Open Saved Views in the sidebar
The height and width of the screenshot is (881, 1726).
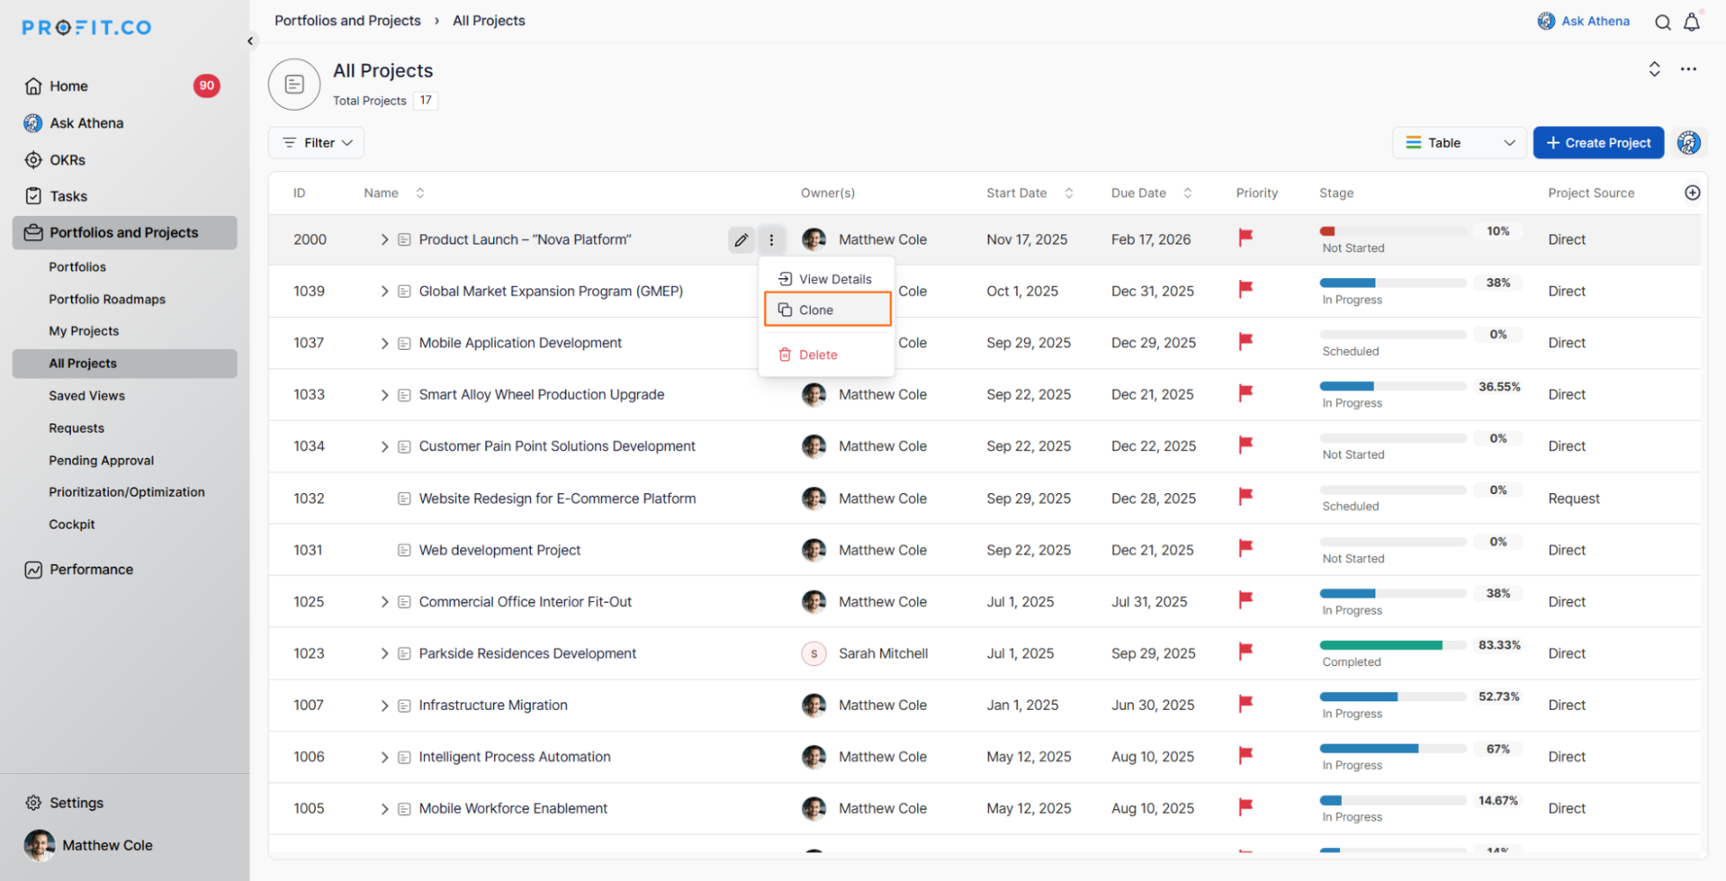pos(87,396)
